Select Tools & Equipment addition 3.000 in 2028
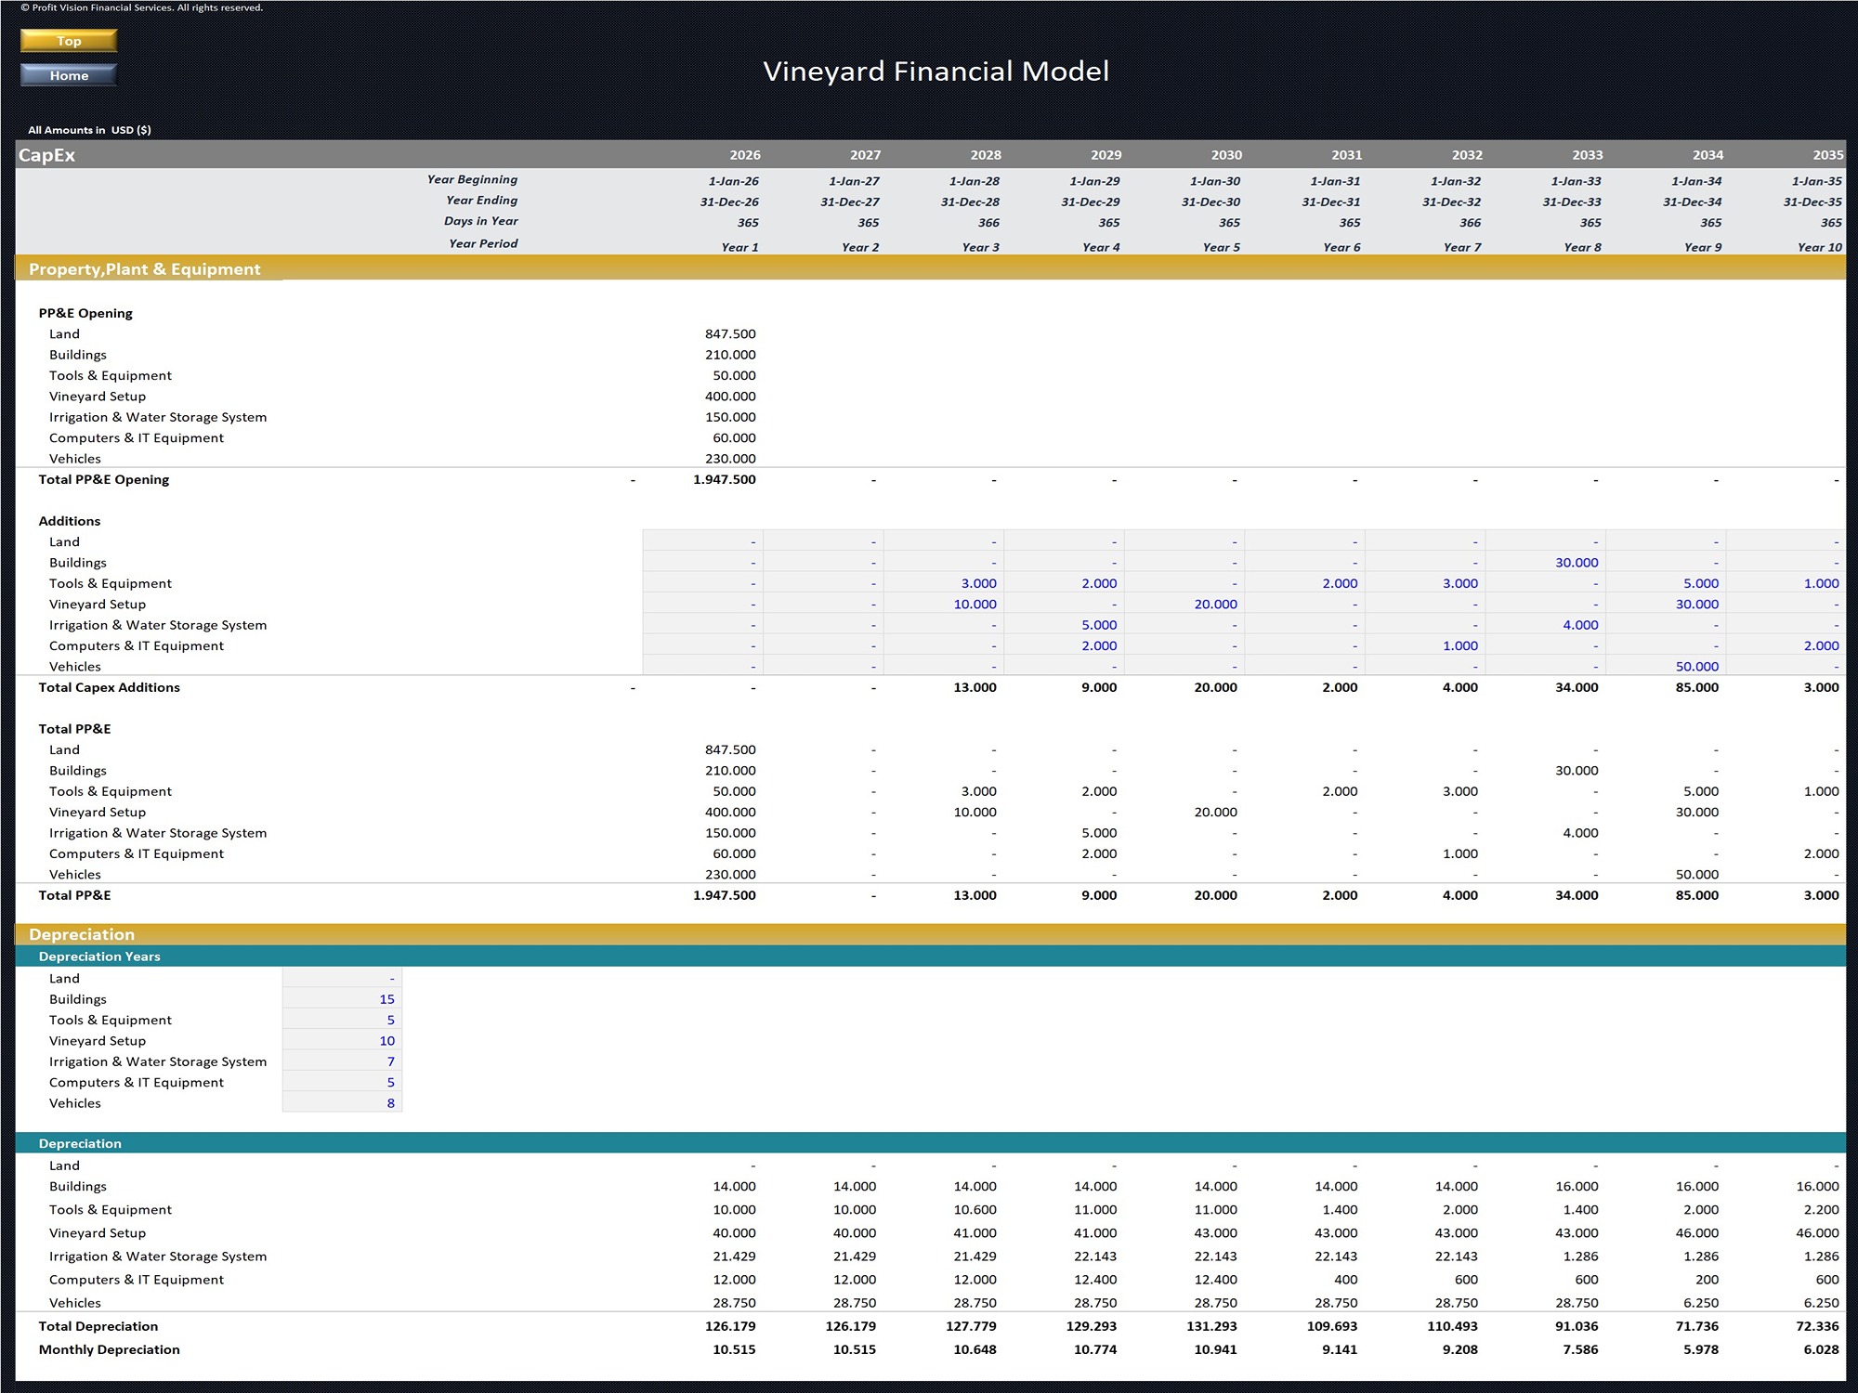1858x1393 pixels. click(977, 583)
